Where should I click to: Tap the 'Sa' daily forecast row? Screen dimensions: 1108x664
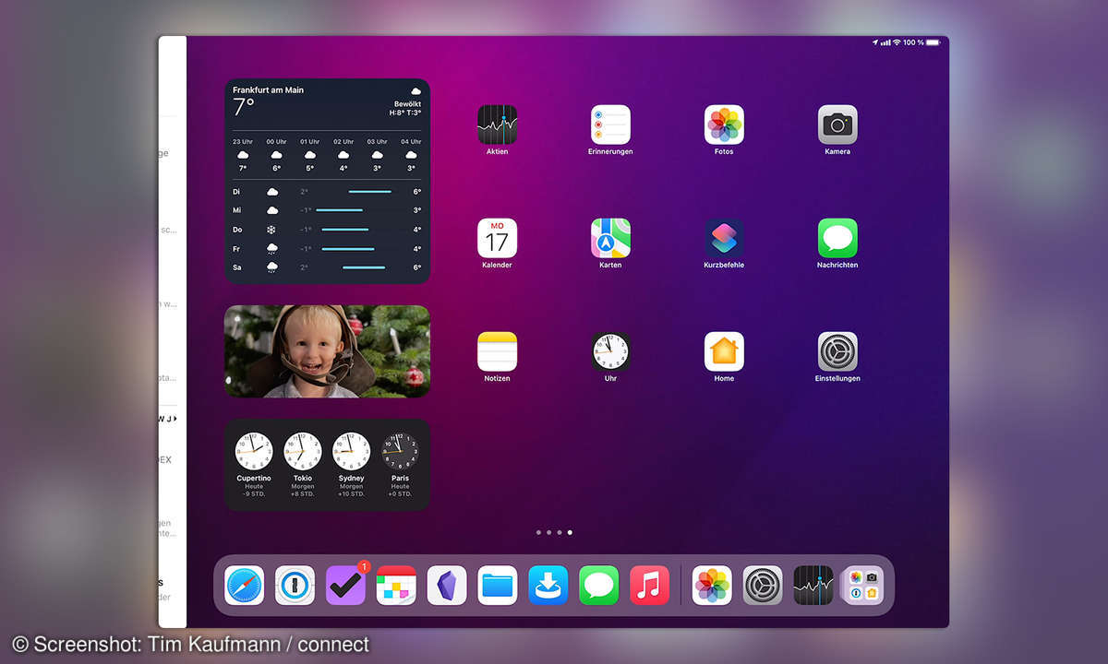(x=327, y=267)
